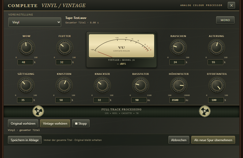Select the ALTERUNG value field showing 55
Viewport: 243px width, 158px height.
pos(215,62)
